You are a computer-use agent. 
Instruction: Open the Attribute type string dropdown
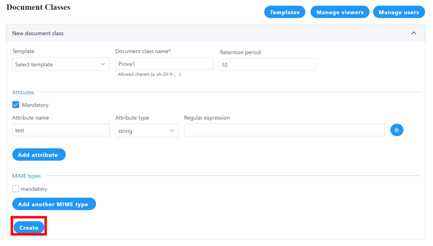click(x=146, y=131)
